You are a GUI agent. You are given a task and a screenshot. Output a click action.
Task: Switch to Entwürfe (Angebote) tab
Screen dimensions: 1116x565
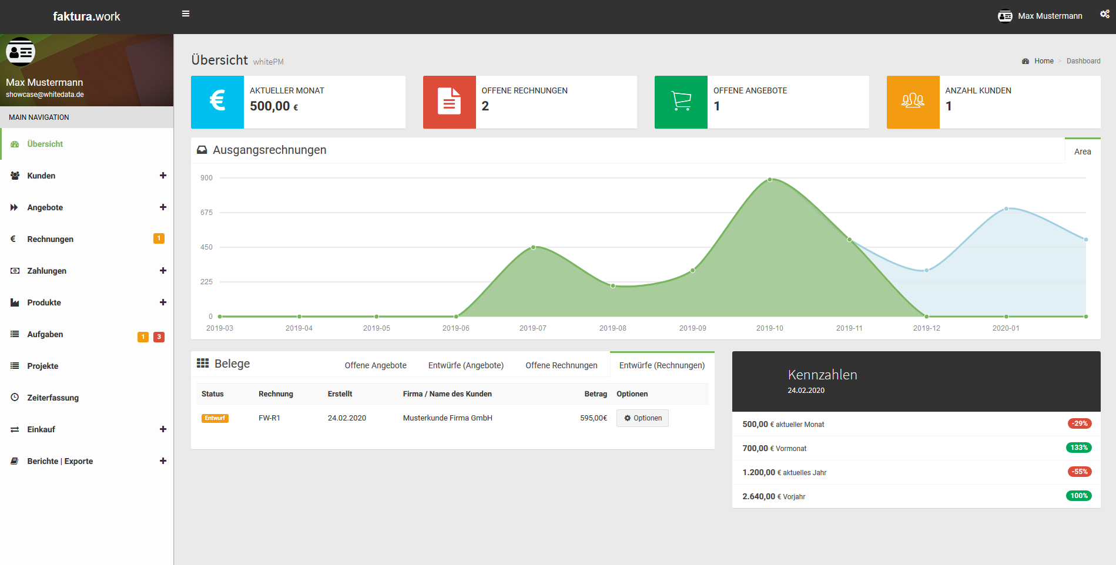[466, 365]
